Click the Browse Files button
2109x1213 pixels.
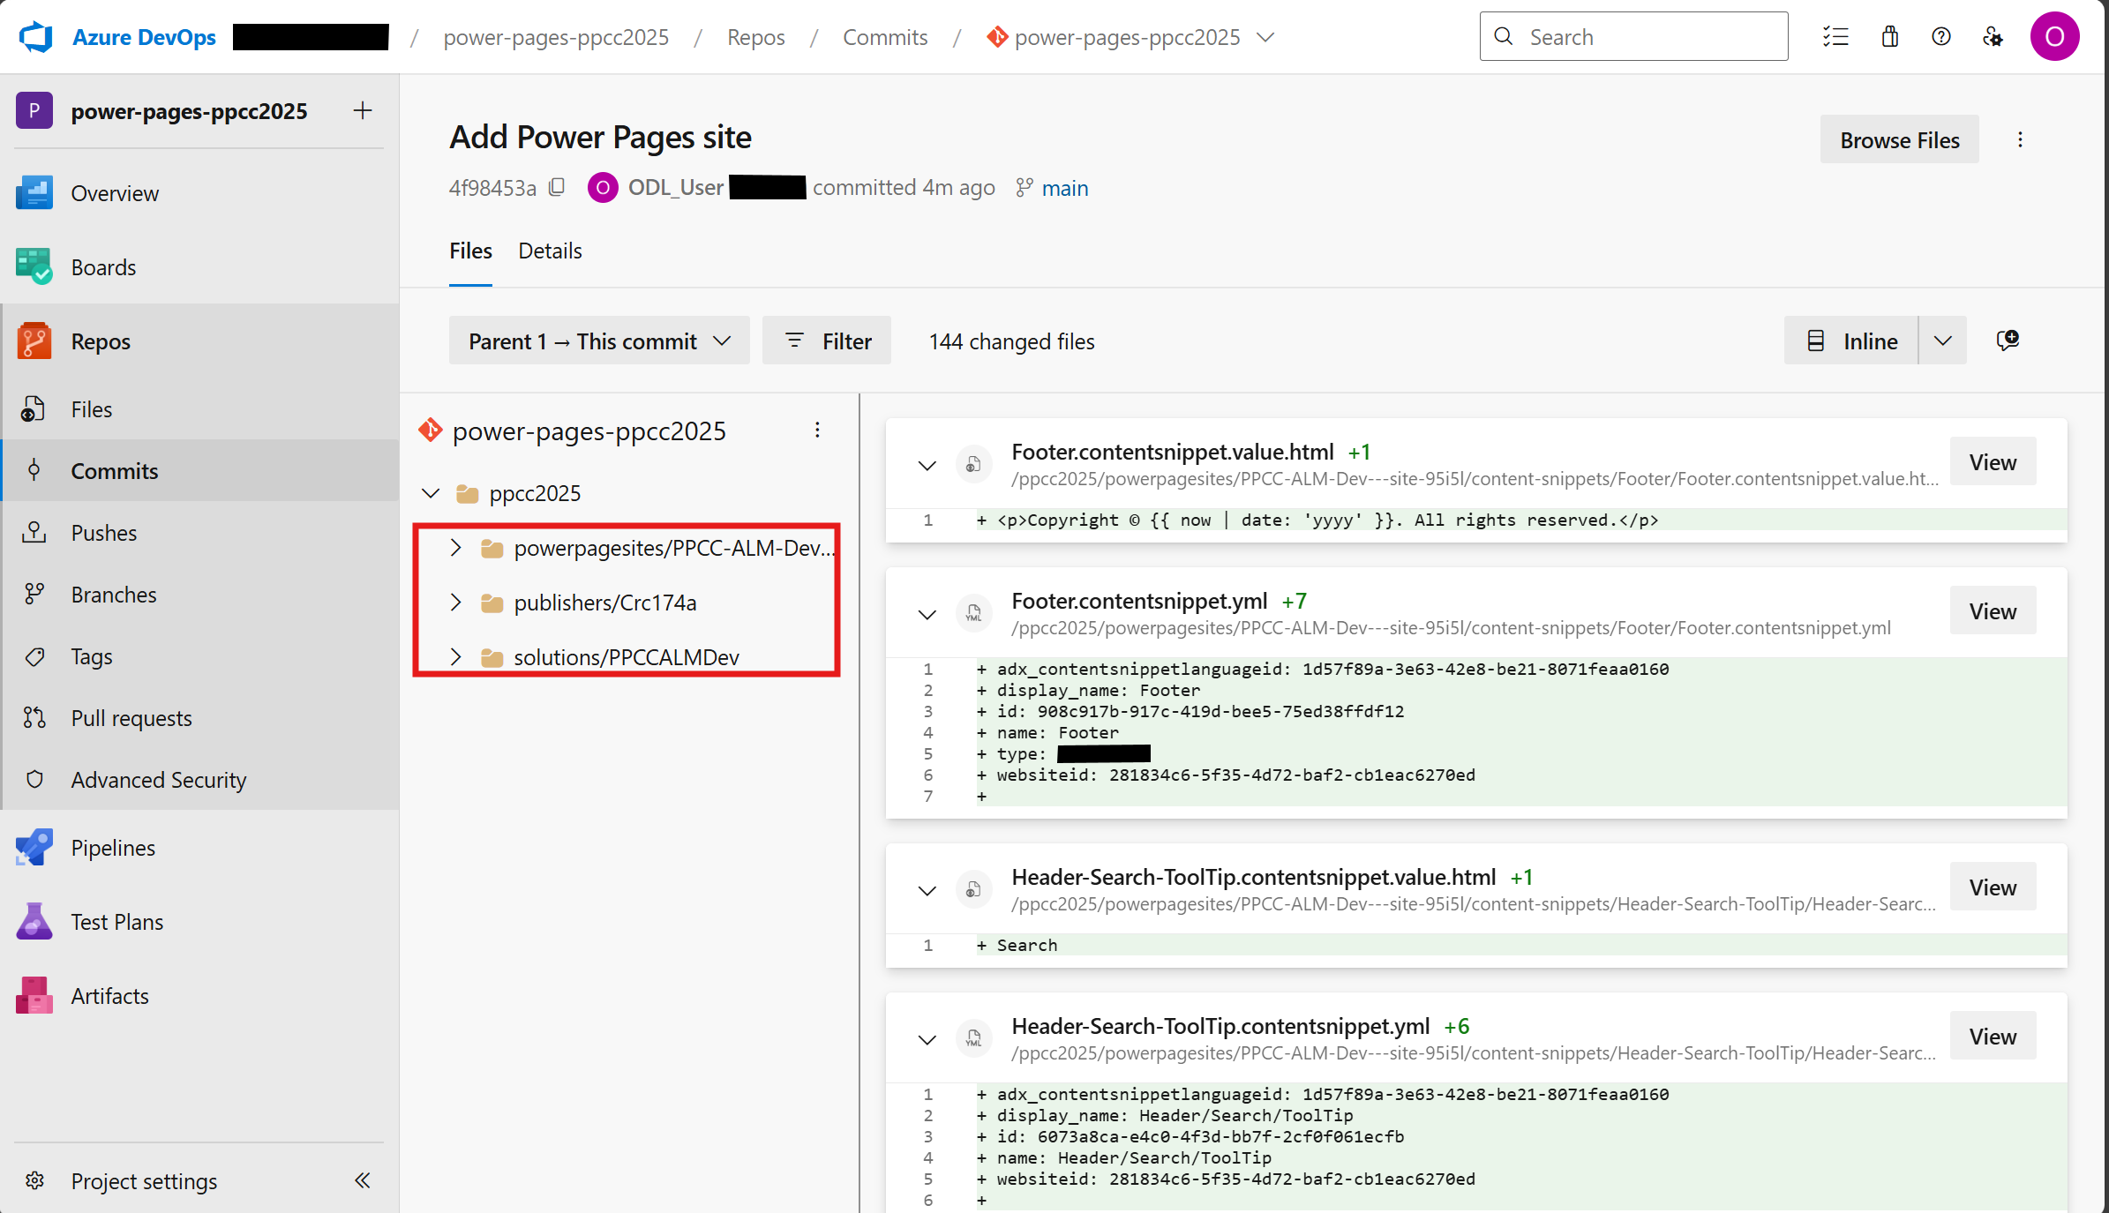[1899, 140]
